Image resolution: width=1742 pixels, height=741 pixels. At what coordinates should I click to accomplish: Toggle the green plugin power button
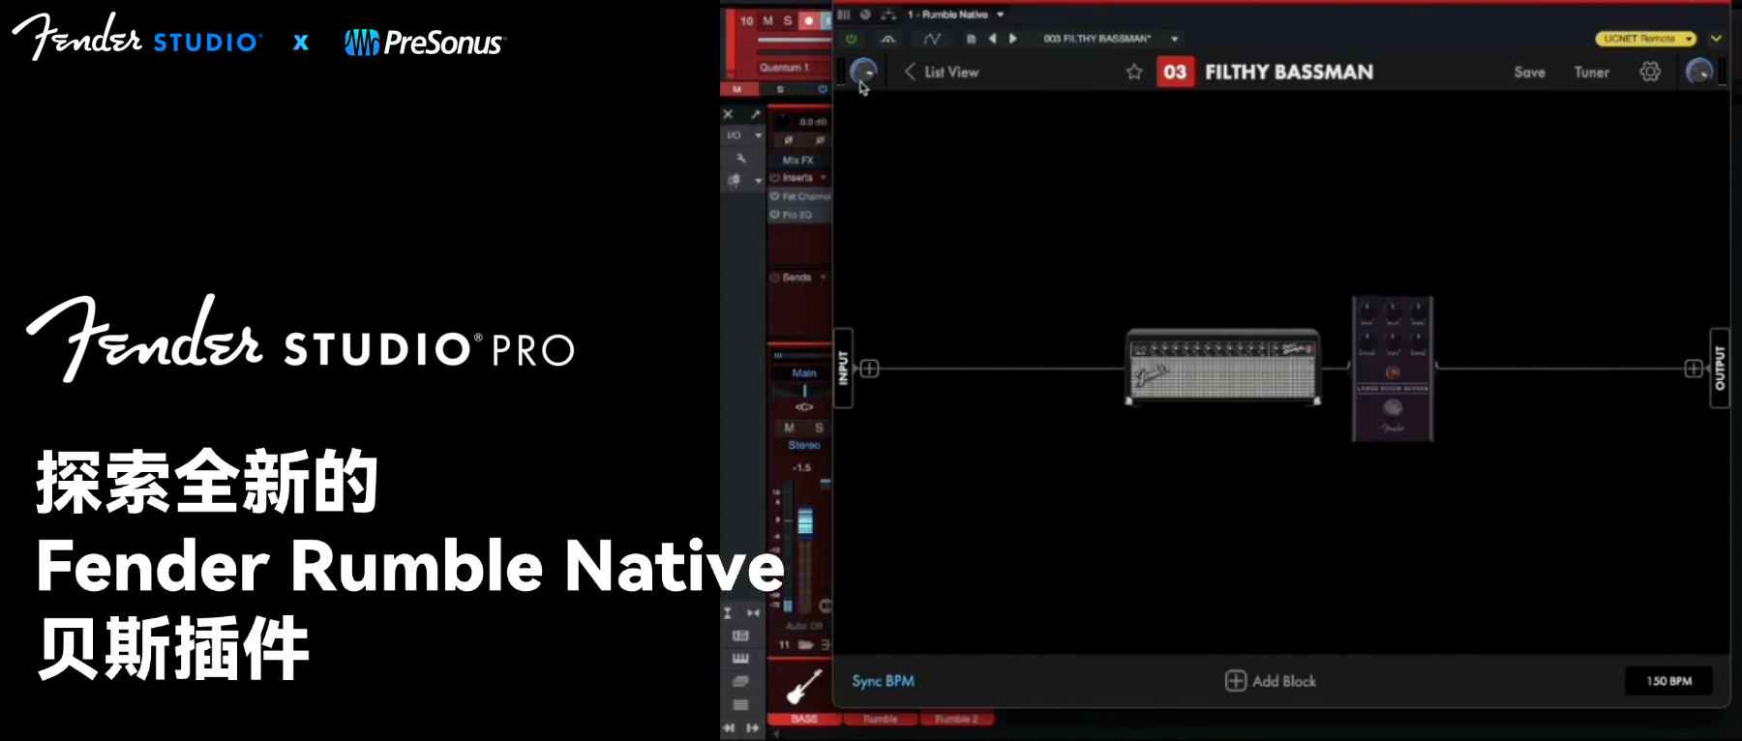(x=852, y=39)
